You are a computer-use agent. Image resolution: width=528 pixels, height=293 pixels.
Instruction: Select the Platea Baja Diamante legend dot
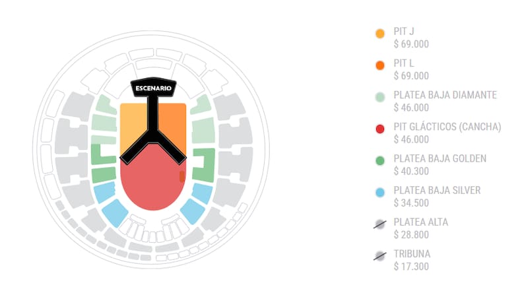(x=379, y=97)
